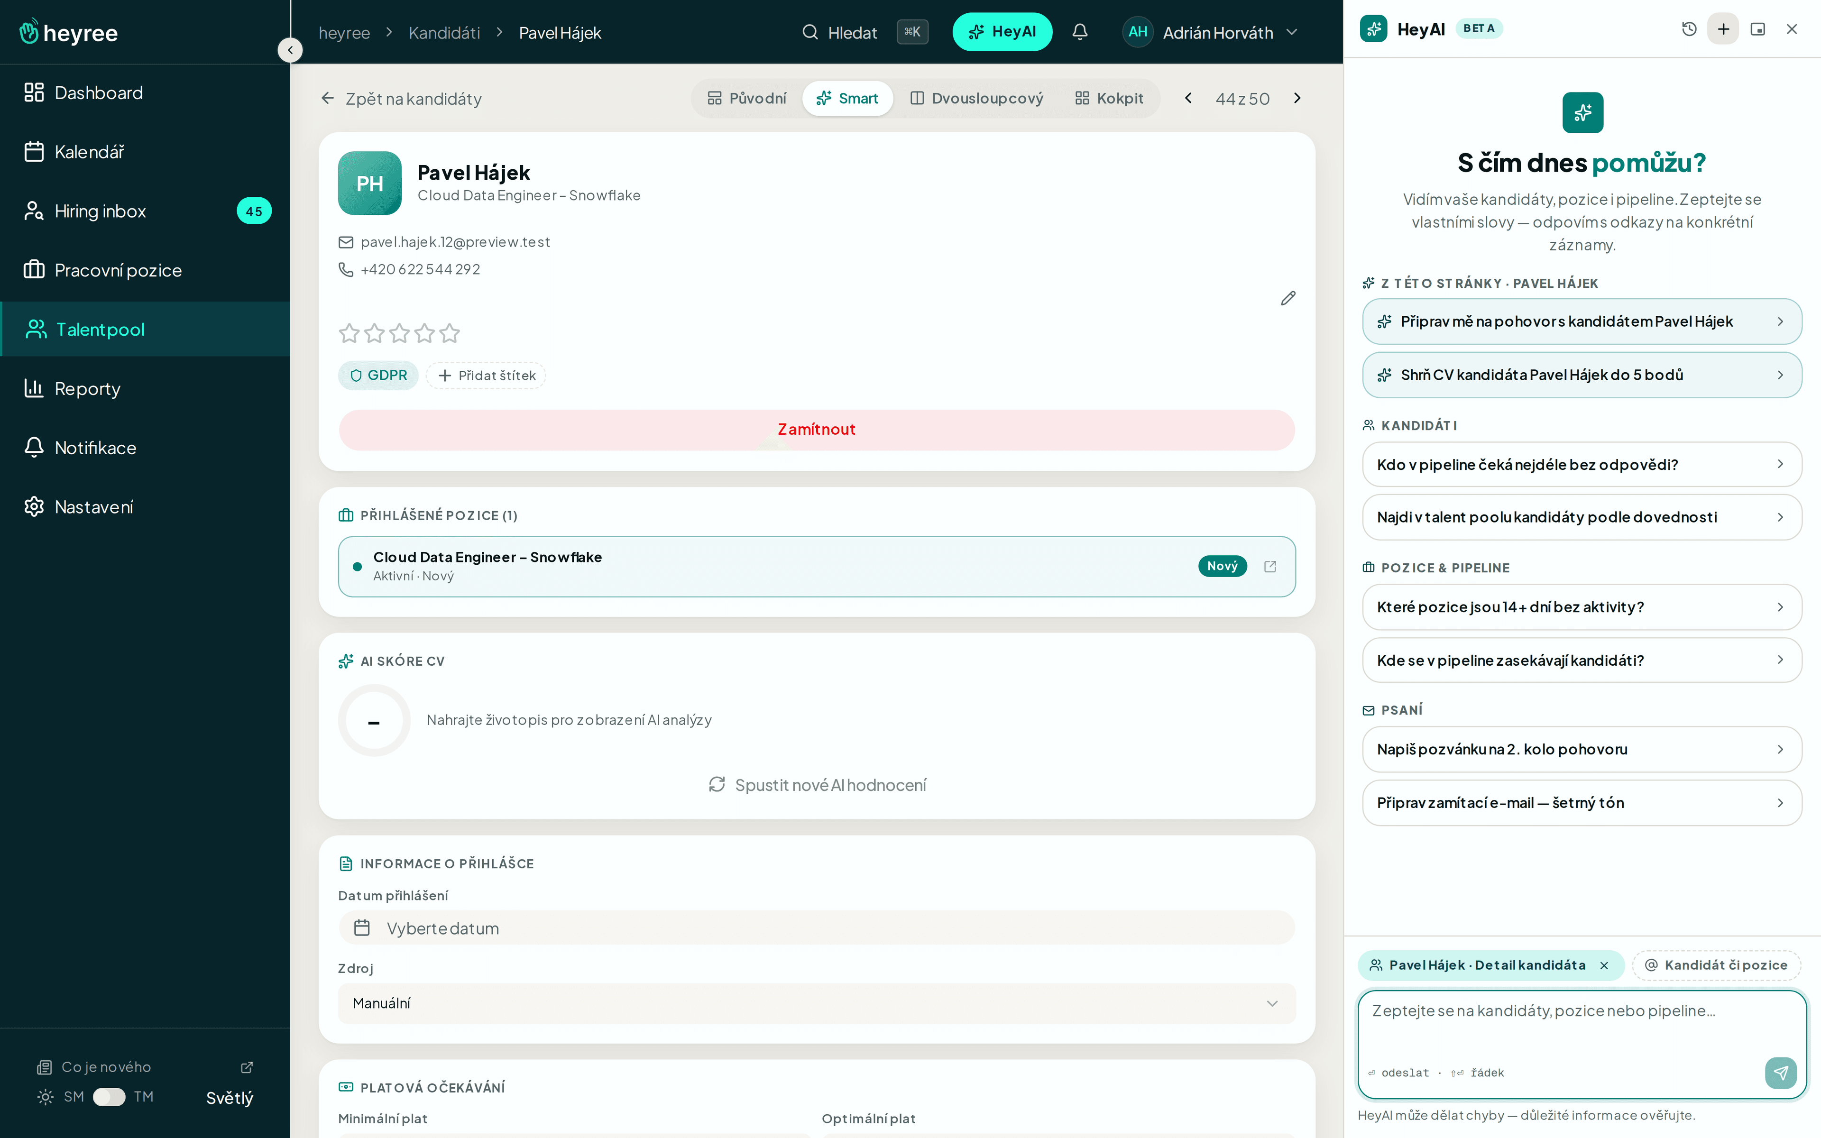Click candidate email pavel.hajek.12@preview.test
Image resolution: width=1821 pixels, height=1138 pixels.
click(x=455, y=242)
